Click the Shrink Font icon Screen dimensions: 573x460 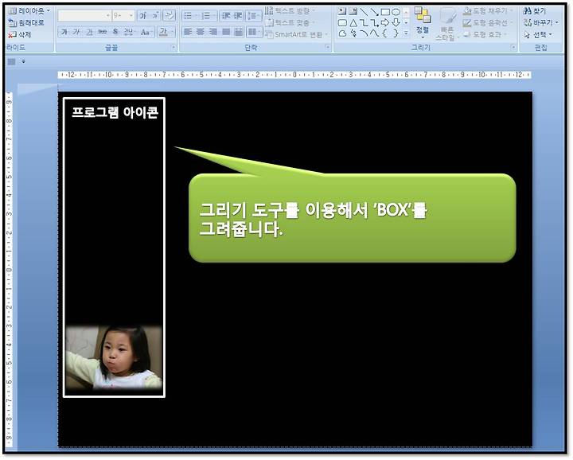point(155,15)
